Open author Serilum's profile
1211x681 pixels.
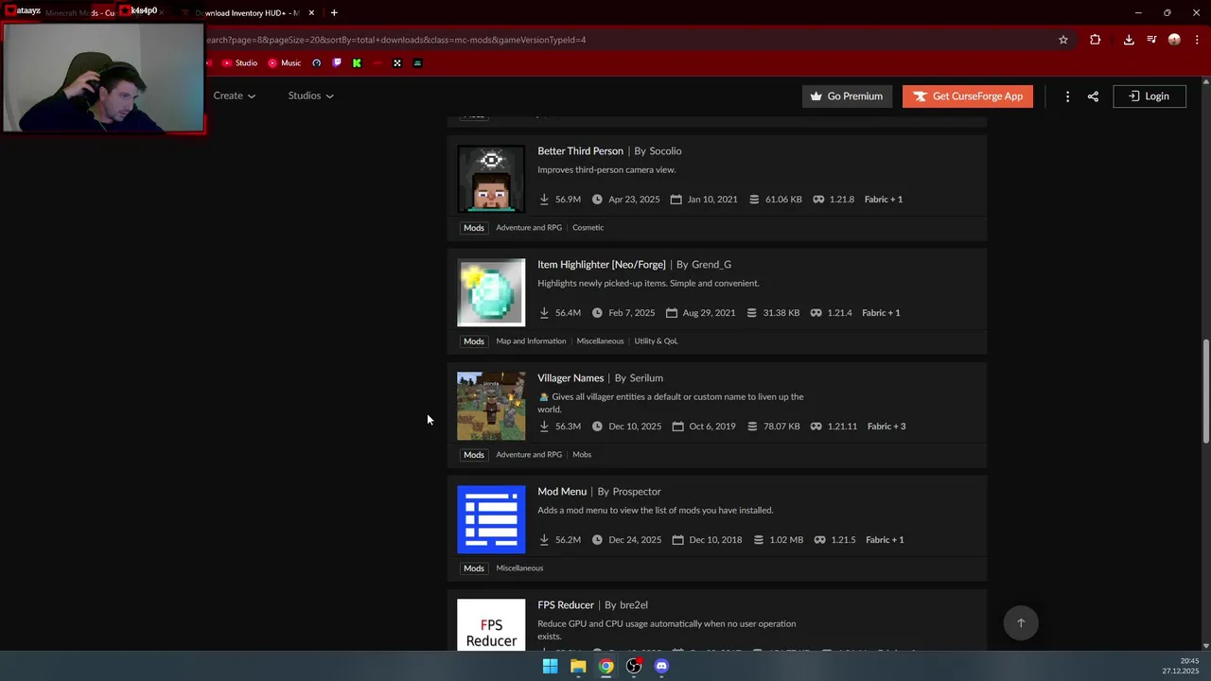[646, 378]
